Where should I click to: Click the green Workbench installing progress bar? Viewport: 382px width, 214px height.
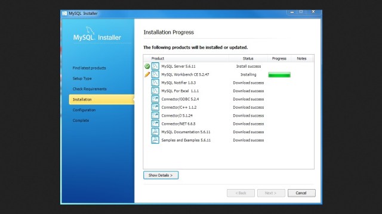pyautogui.click(x=279, y=75)
